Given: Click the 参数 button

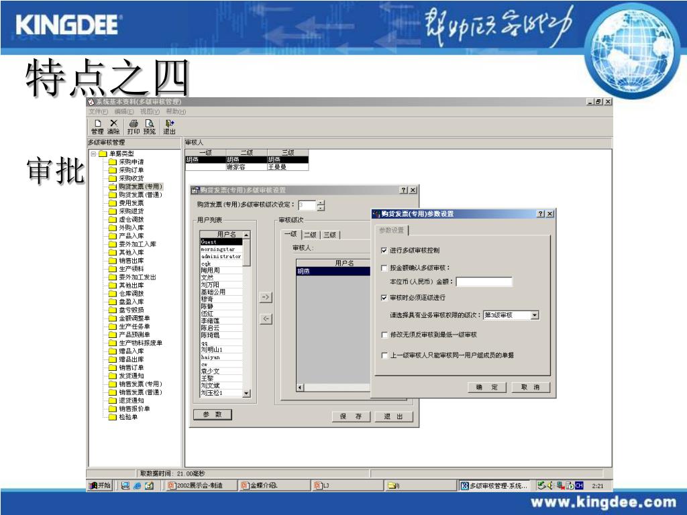Looking at the screenshot, I should pyautogui.click(x=213, y=414).
